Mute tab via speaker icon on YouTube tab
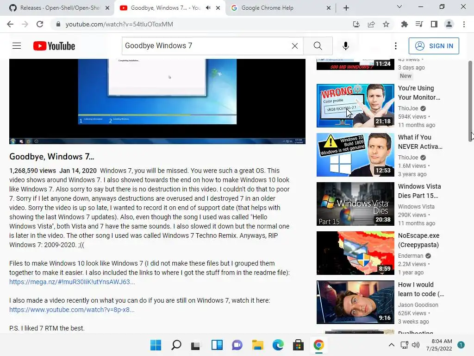 tap(208, 8)
